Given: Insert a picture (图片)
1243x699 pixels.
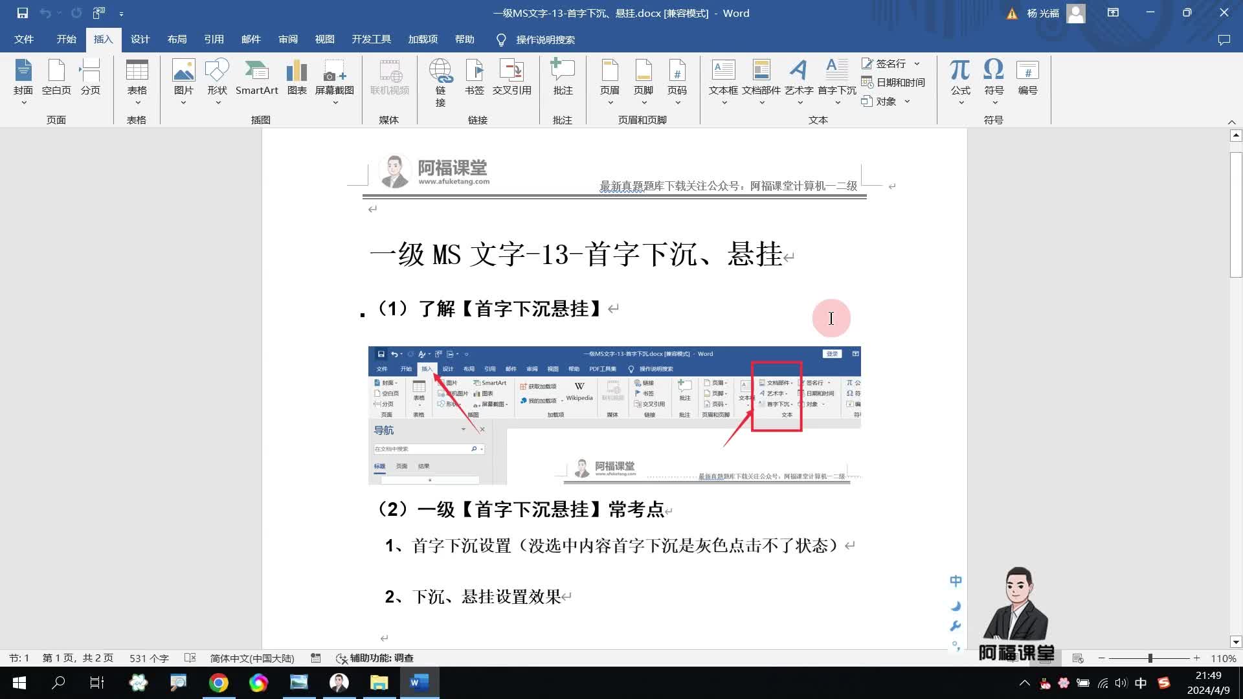Looking at the screenshot, I should point(184,82).
